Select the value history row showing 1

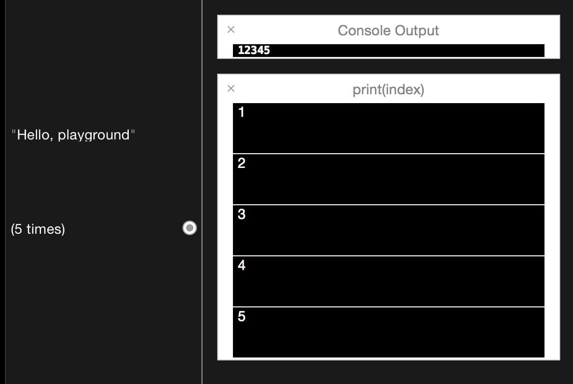[388, 128]
